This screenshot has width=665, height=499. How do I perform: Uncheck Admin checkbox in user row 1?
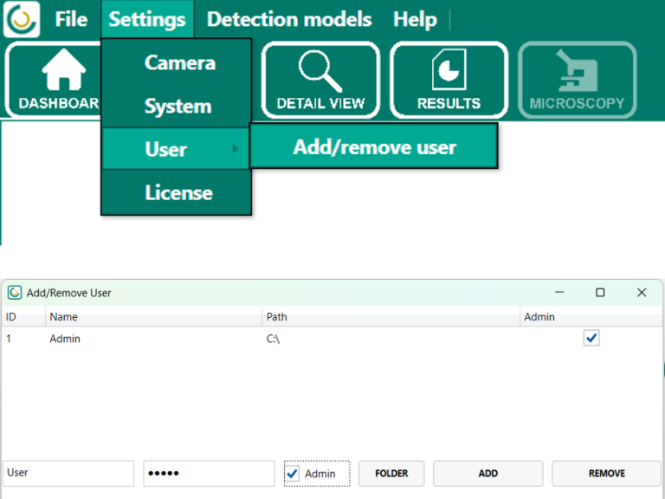[591, 339]
